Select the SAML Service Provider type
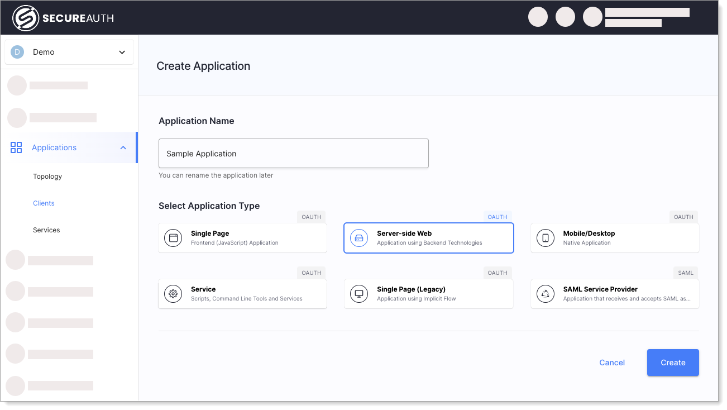This screenshot has width=727, height=410. [615, 294]
